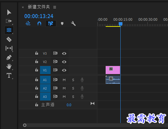Image resolution: width=168 pixels, height=129 pixels.
Task: Hide V3 track output eye
Action: pos(64,54)
